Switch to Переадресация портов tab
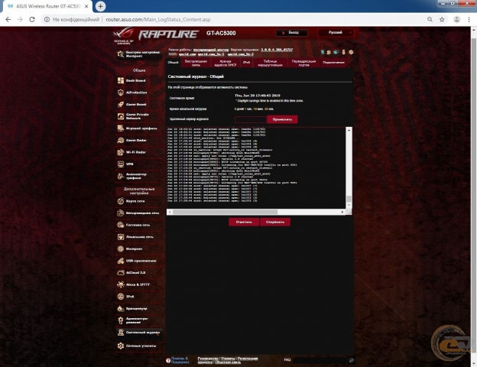This screenshot has height=367, width=477. [303, 63]
